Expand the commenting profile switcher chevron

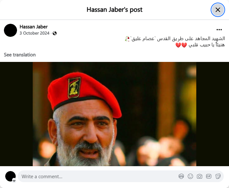[14, 181]
